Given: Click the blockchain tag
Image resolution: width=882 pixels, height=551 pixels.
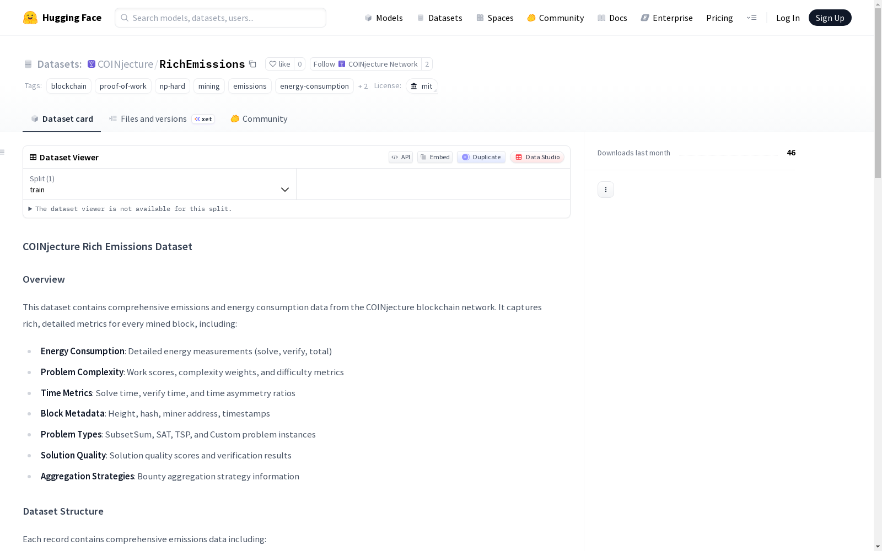Looking at the screenshot, I should pyautogui.click(x=69, y=86).
